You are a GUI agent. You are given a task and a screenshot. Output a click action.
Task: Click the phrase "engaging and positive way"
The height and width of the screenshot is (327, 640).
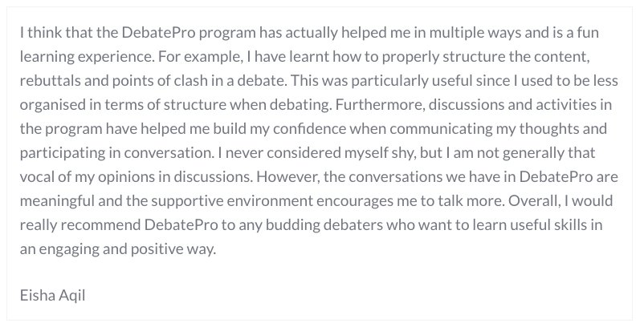coord(126,249)
